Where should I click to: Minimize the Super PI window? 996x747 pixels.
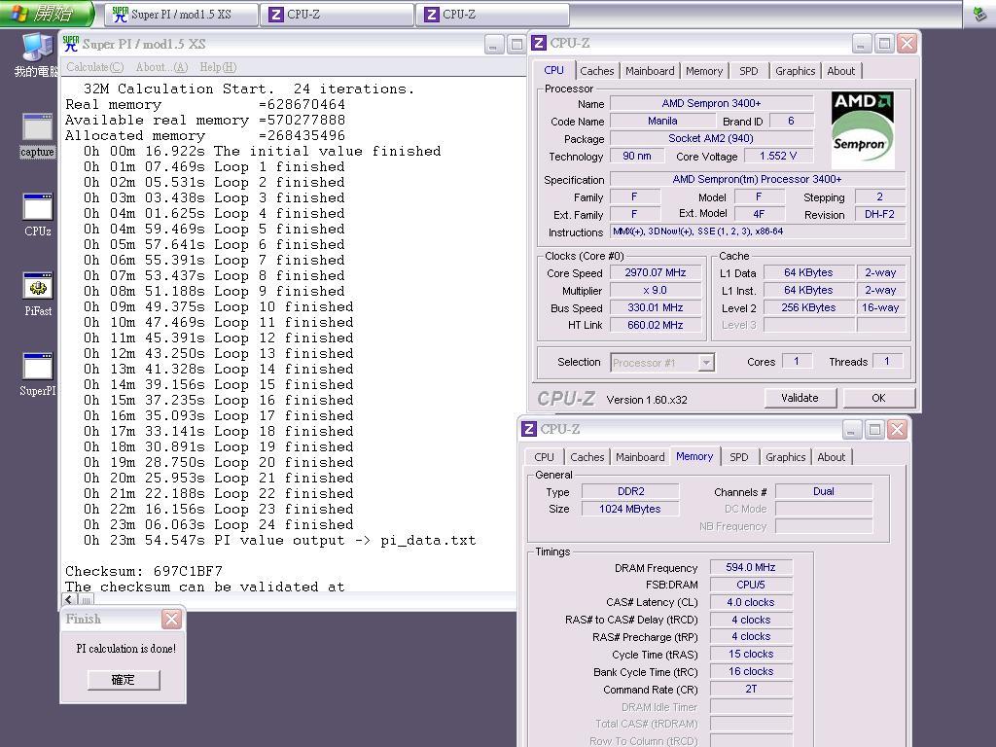493,45
